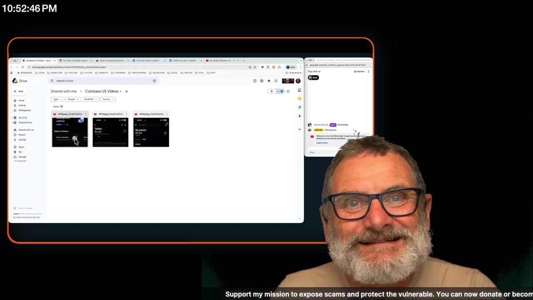Open the Contacts side panel icon
This screenshot has width=533, height=300.
(299, 115)
